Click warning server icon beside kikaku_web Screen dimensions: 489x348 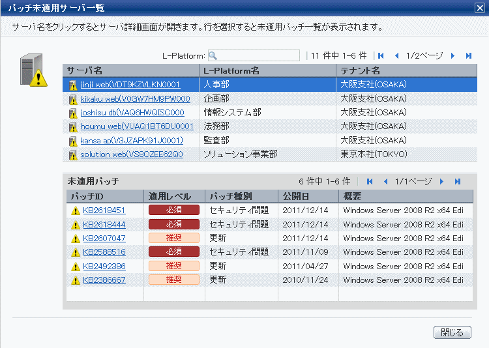(73, 100)
